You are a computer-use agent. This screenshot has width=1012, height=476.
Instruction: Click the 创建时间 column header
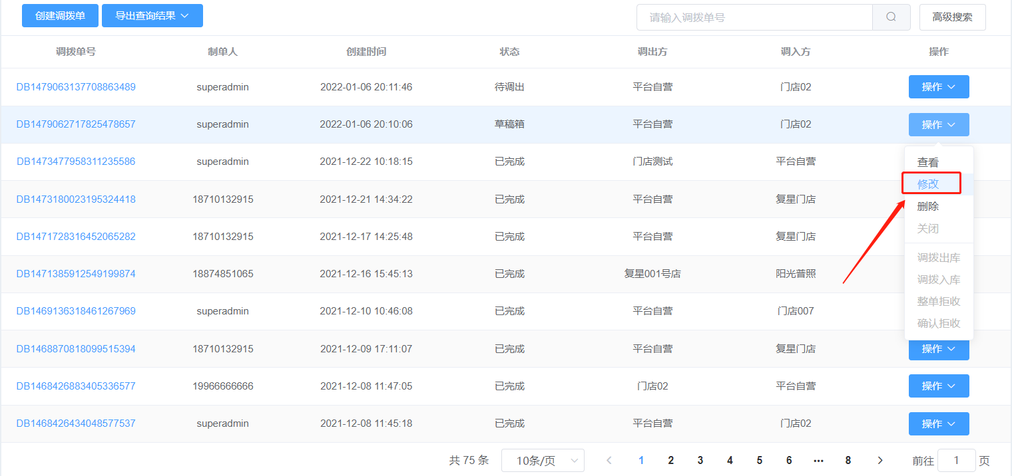[x=366, y=52]
